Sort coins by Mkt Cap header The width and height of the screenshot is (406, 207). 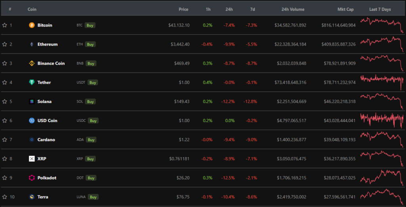tap(345, 9)
